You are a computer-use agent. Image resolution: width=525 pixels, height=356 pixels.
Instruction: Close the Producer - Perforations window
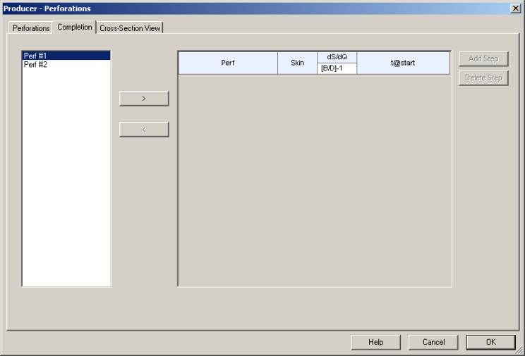(x=515, y=8)
